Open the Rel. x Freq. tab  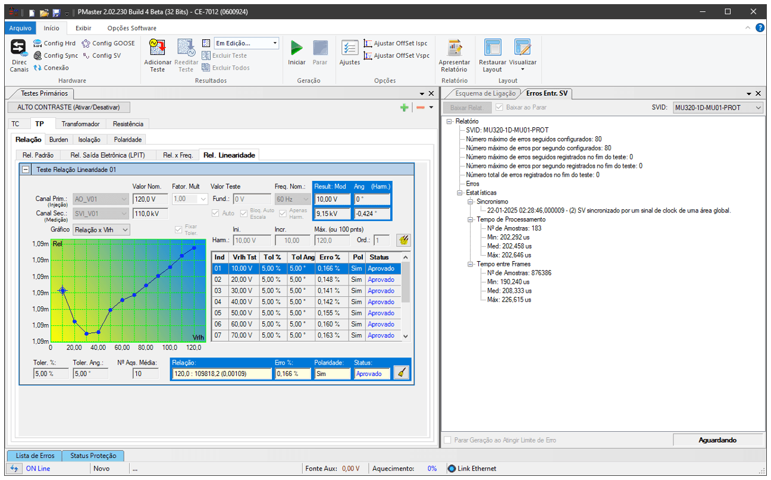click(178, 155)
